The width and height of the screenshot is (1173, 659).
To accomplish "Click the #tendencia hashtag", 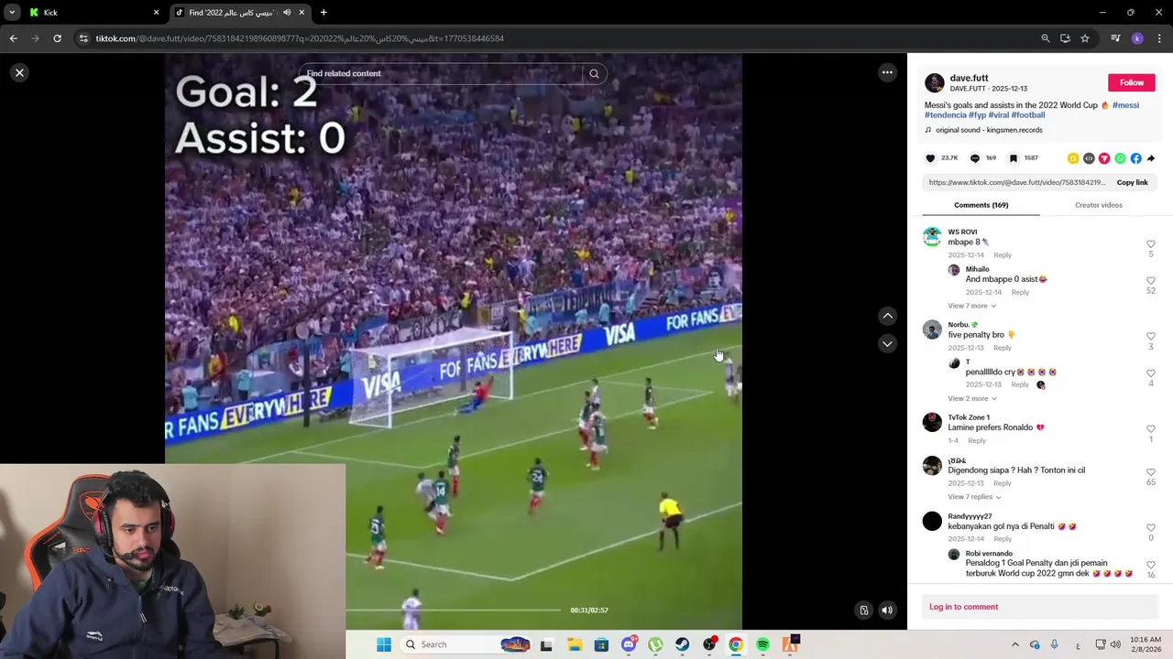I will point(945,115).
